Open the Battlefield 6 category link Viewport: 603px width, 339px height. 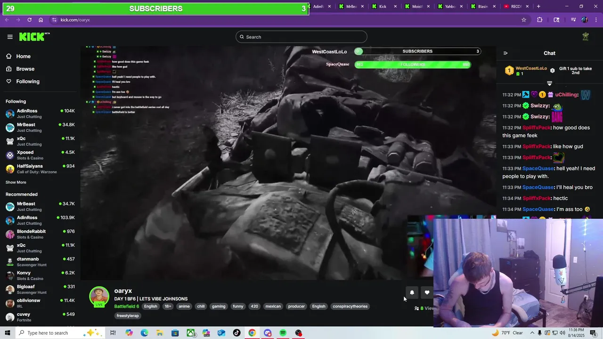pos(127,307)
